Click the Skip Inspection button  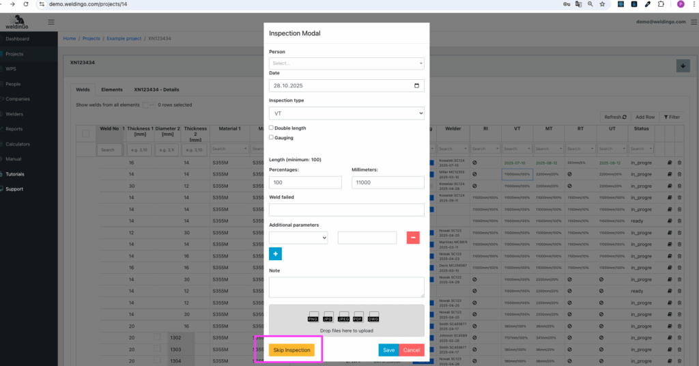coord(291,350)
